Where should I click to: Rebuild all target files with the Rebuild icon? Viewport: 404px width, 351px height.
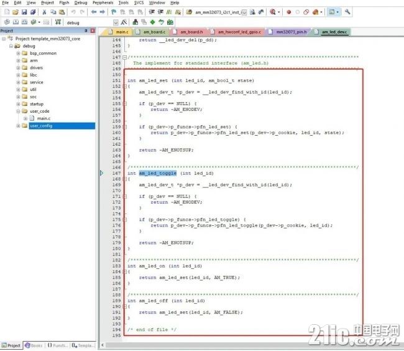[x=24, y=22]
